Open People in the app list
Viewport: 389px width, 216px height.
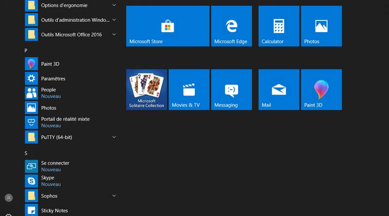[49, 93]
